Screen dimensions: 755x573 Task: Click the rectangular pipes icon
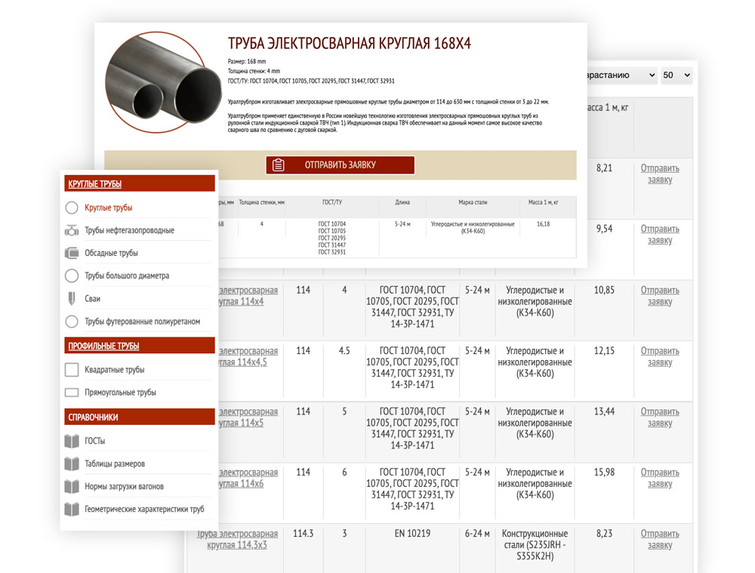tap(72, 393)
